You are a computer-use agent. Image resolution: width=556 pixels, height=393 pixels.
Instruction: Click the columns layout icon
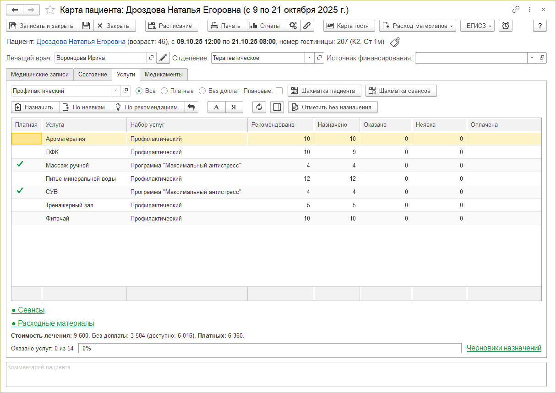277,107
